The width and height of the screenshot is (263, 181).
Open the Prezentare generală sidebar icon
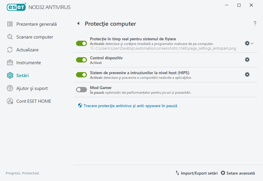click(x=10, y=24)
